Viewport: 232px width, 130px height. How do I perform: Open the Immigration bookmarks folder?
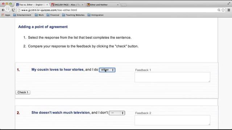(x=95, y=15)
